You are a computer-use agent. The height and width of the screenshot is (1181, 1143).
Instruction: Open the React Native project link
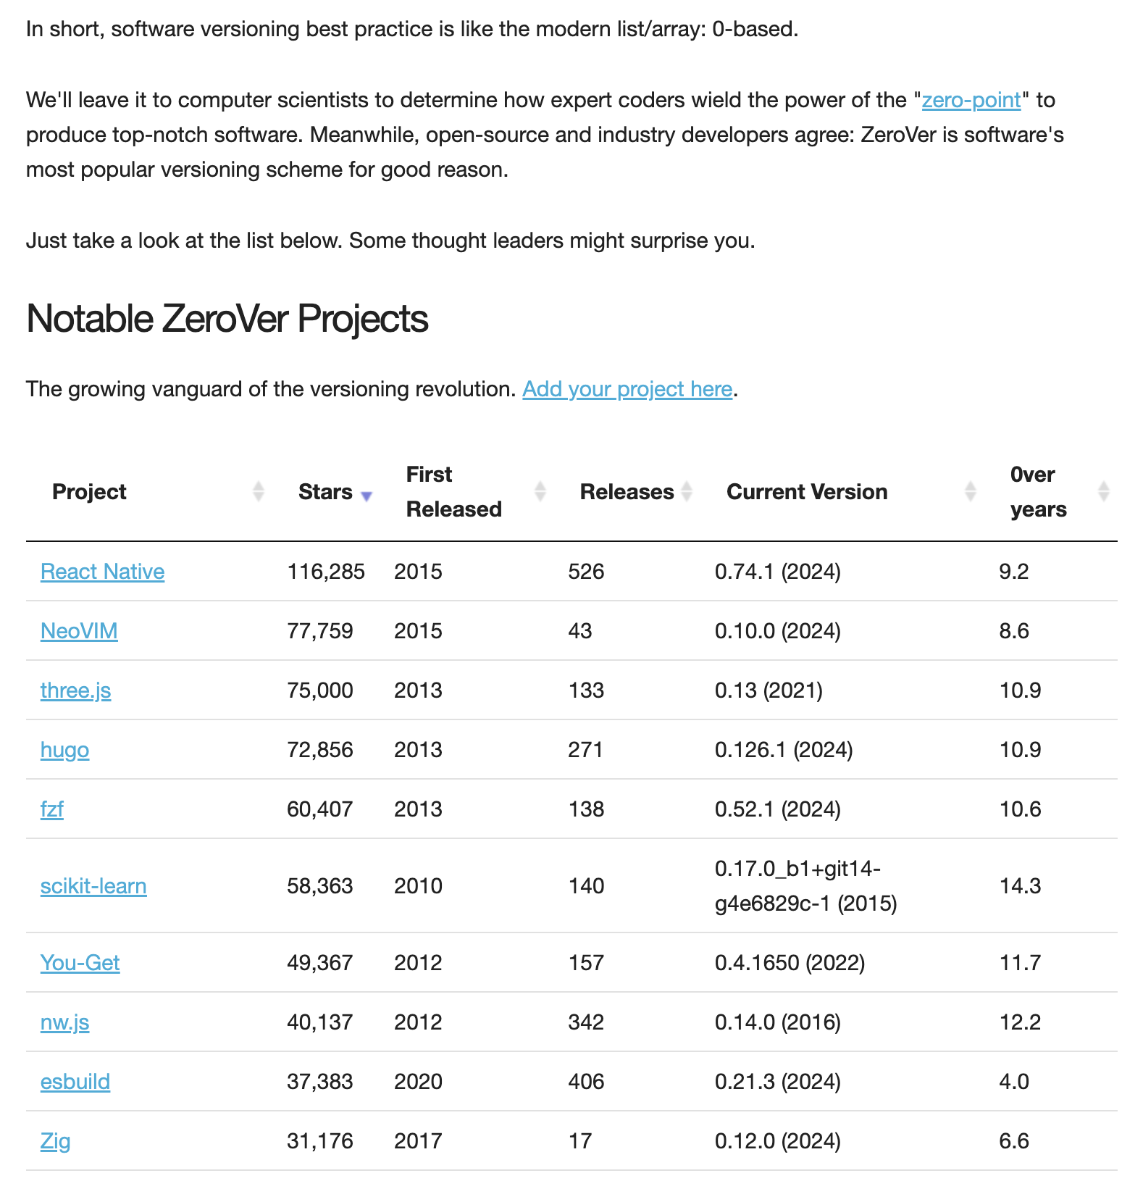102,572
